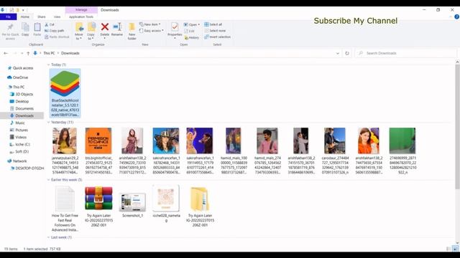The image size is (460, 258).
Task: Open the New item dropdown
Action: [150, 24]
